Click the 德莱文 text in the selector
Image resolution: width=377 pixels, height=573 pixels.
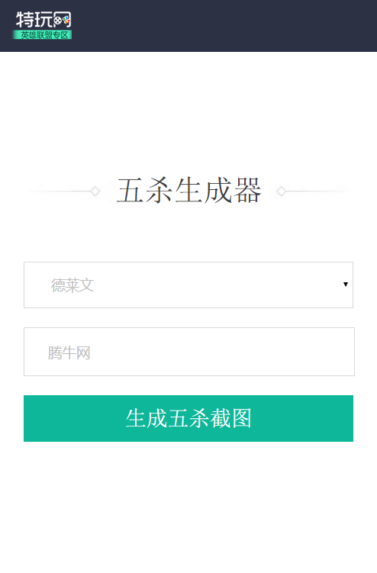72,285
